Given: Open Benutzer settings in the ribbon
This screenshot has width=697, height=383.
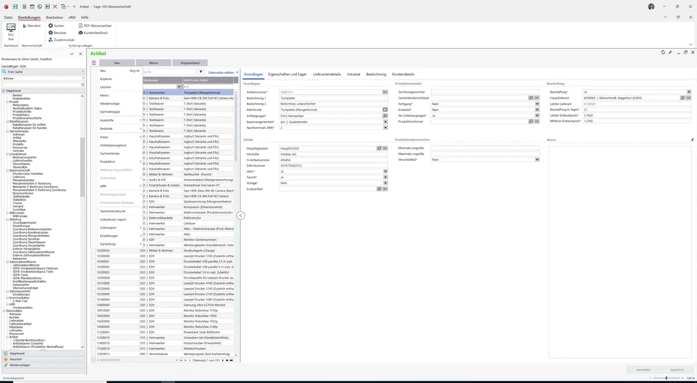Looking at the screenshot, I should pos(58,33).
